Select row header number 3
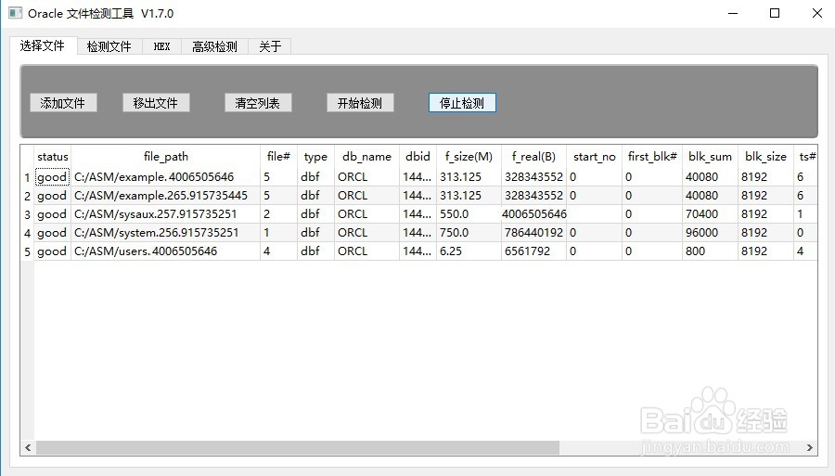Image resolution: width=835 pixels, height=476 pixels. click(27, 214)
